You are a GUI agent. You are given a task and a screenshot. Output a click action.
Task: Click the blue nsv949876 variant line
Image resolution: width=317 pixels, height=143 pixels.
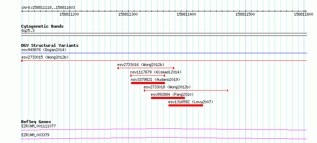tap(164, 53)
